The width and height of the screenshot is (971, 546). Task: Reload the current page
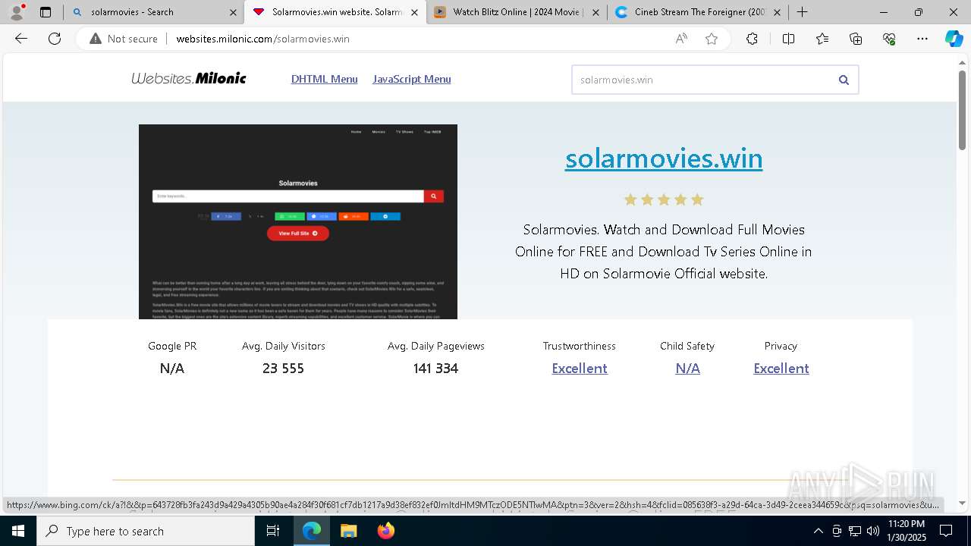click(x=55, y=39)
